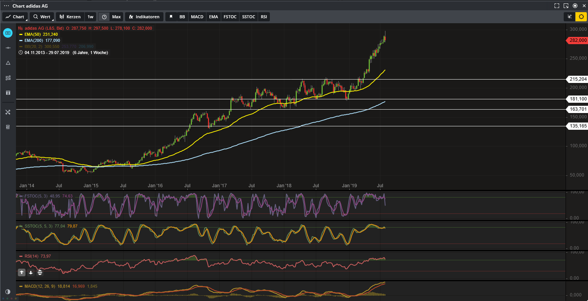Select the text annotation tool in sidebar
This screenshot has width=588, height=301.
tap(8, 93)
